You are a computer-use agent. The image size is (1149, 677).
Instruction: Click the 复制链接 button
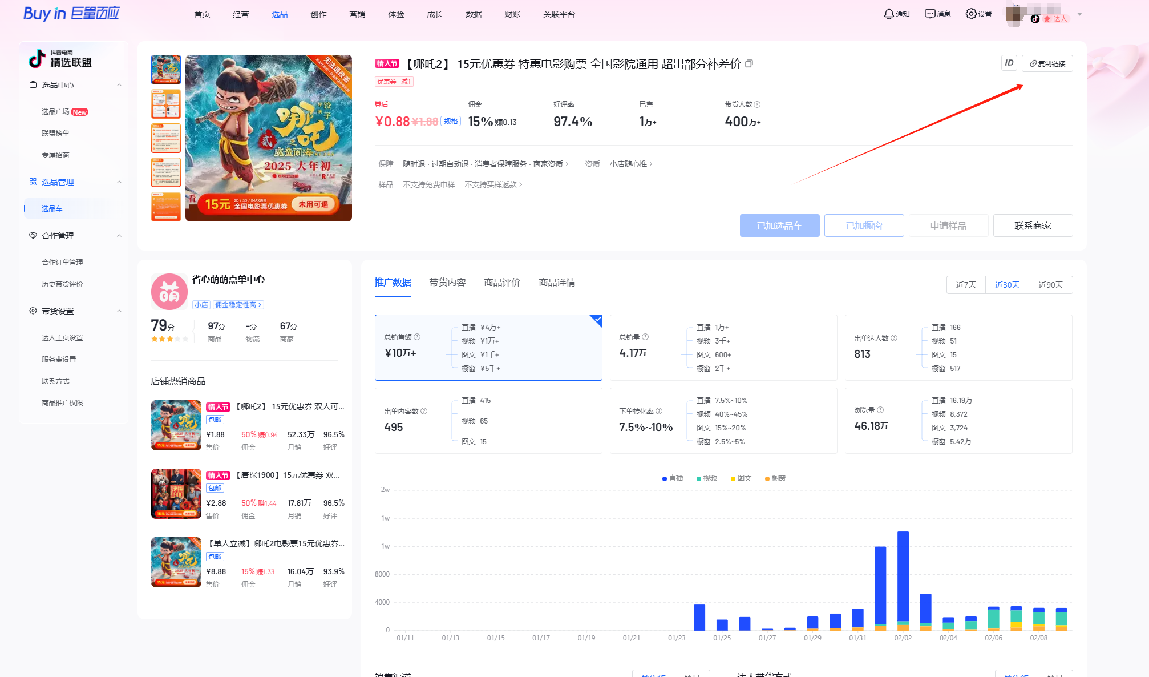pyautogui.click(x=1047, y=63)
